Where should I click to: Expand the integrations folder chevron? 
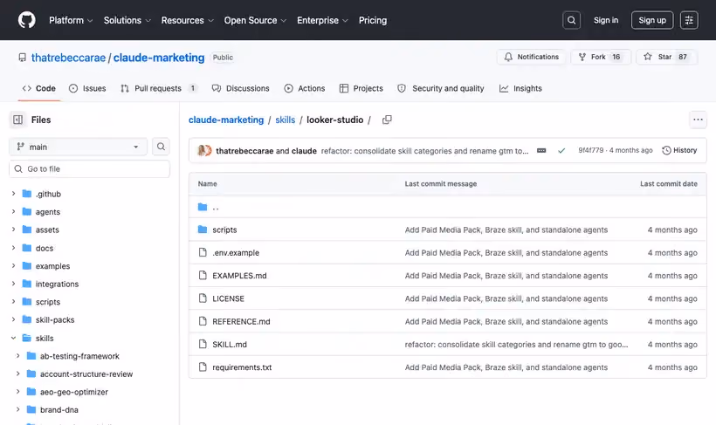[x=13, y=284]
